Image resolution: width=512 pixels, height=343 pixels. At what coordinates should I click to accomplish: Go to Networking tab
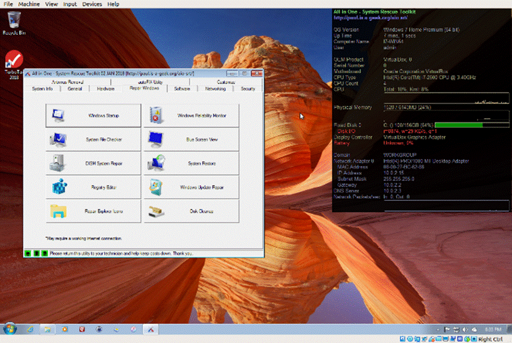pos(215,89)
